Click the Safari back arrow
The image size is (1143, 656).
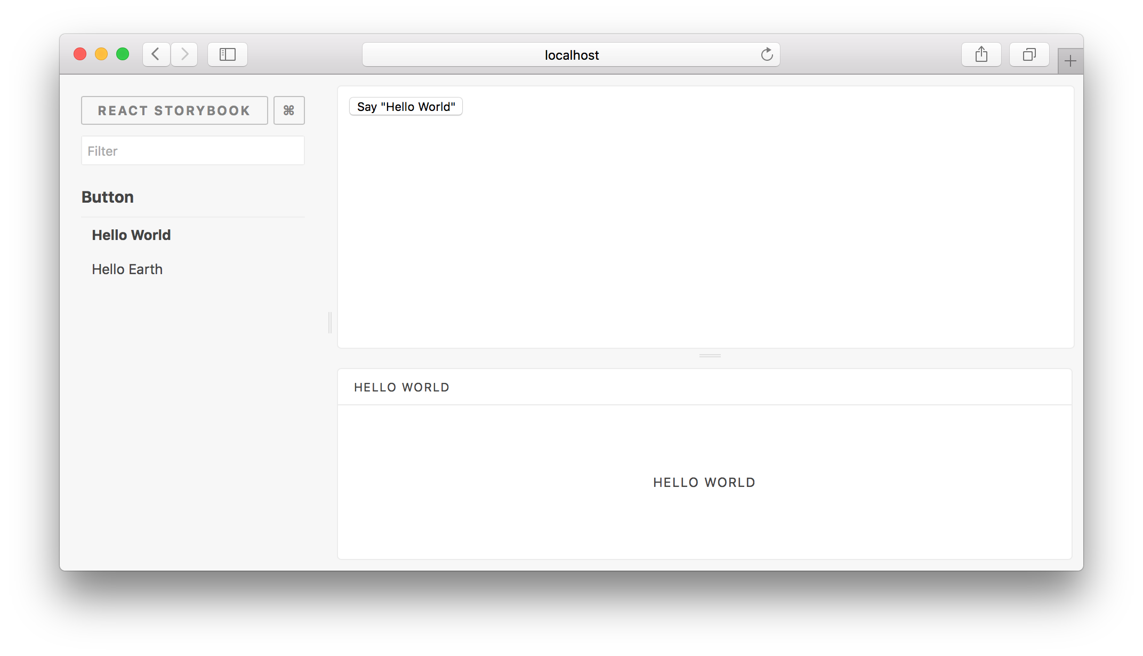pyautogui.click(x=156, y=54)
